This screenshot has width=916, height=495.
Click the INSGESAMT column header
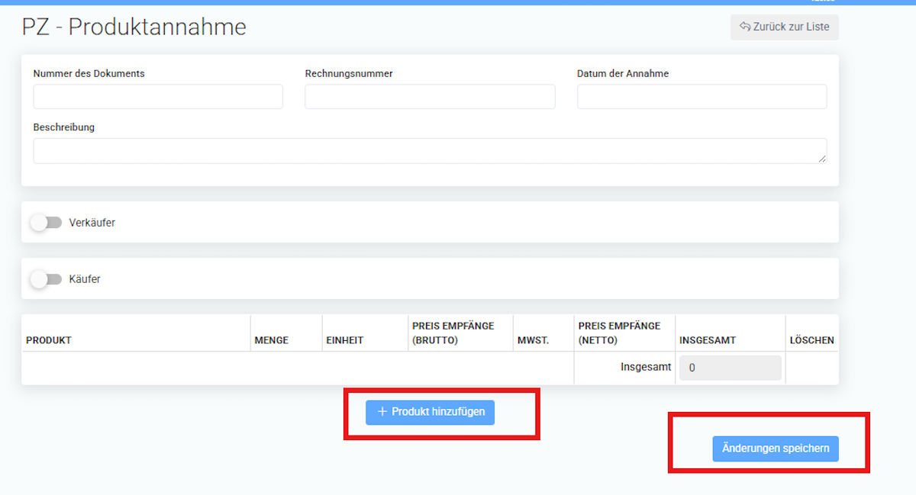[708, 340]
